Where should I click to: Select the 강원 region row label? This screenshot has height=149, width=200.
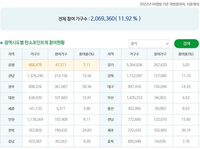pos(11,65)
